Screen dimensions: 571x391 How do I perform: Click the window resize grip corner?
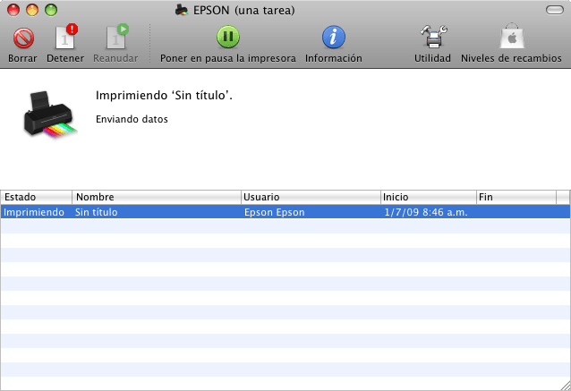(x=566, y=386)
